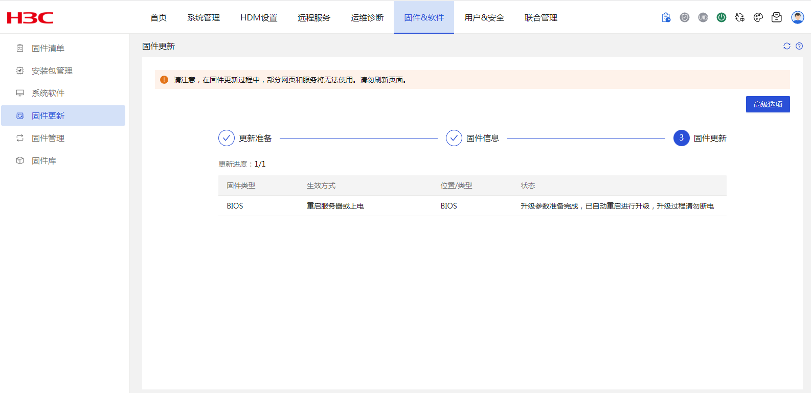Viewport: 811px width, 393px height.
Task: Select 固件更新 in the sidebar
Action: (x=63, y=115)
